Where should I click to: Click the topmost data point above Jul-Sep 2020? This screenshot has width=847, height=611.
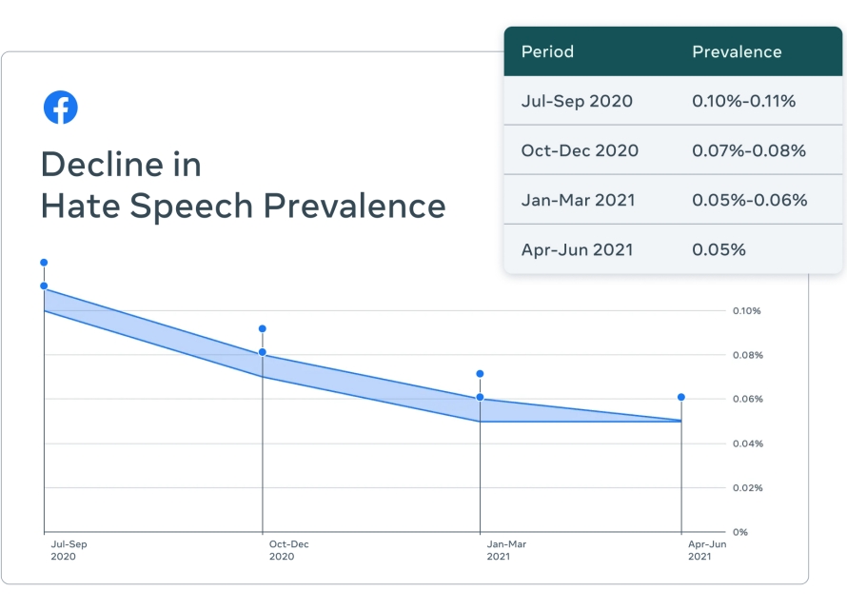click(44, 263)
